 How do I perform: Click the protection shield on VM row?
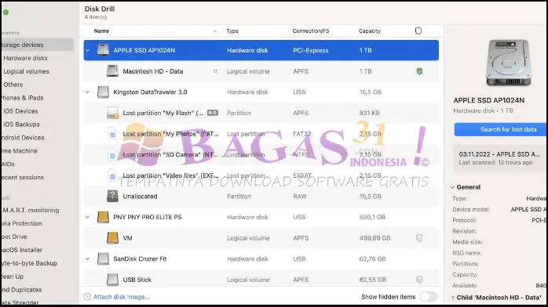(x=419, y=238)
